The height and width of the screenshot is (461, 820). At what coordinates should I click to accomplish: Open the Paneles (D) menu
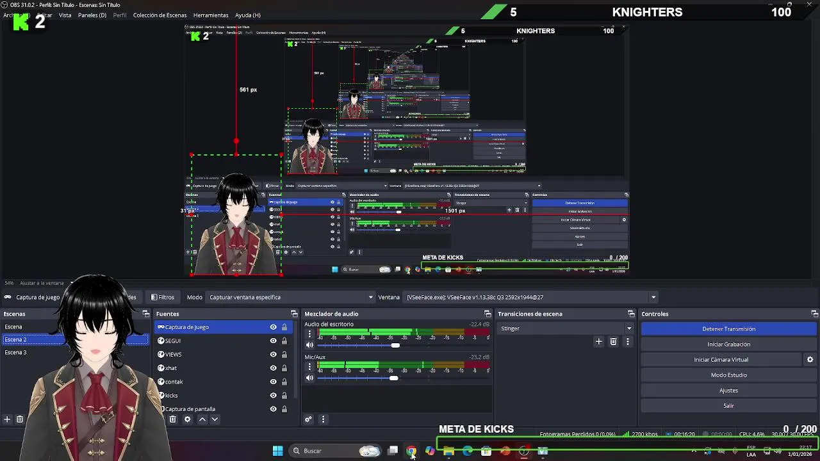tap(92, 15)
